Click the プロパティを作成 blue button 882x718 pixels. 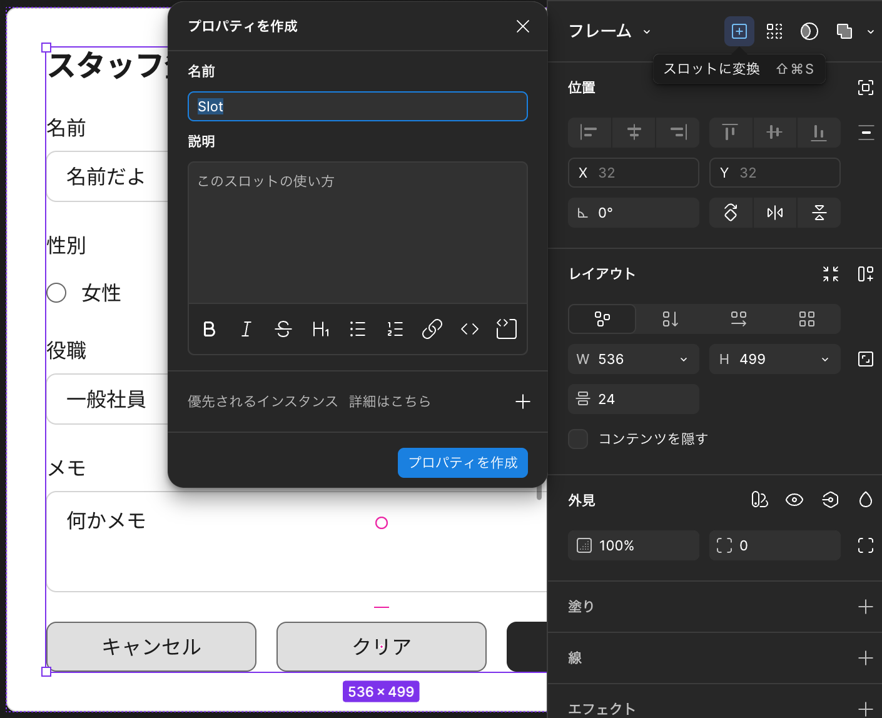point(462,463)
